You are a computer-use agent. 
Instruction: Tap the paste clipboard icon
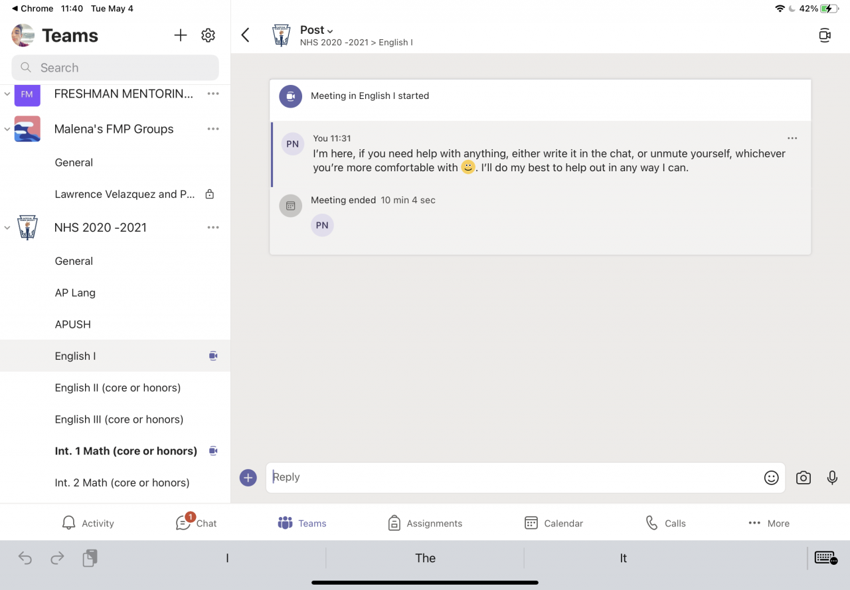point(90,558)
